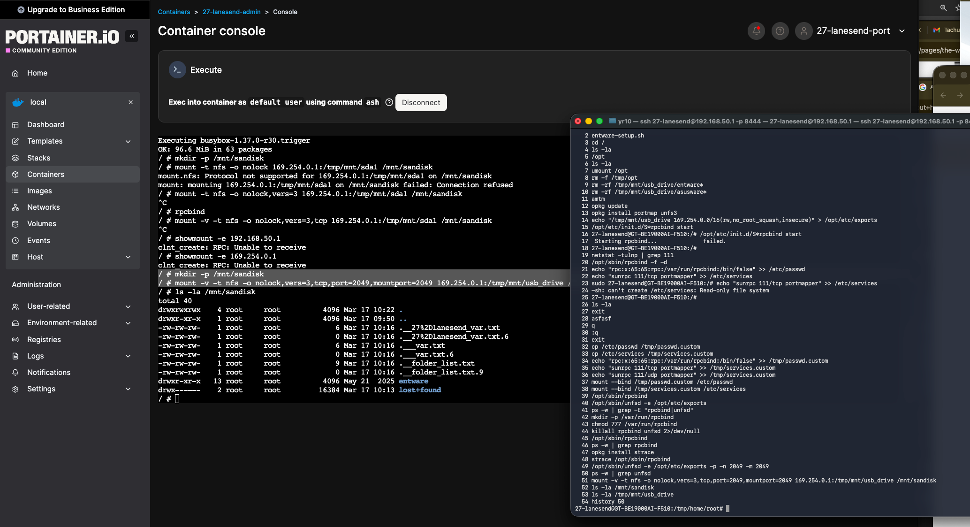Screen dimensions: 970x527
Task: Click Upgrade to Business Edition
Action: 71,9
